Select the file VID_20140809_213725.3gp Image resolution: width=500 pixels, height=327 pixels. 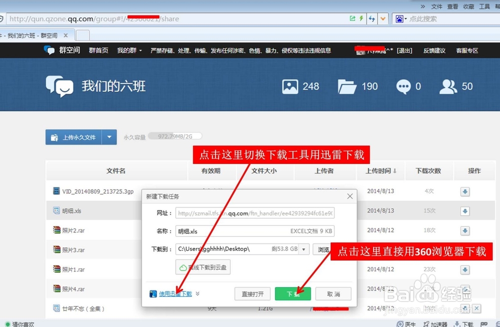(x=98, y=191)
